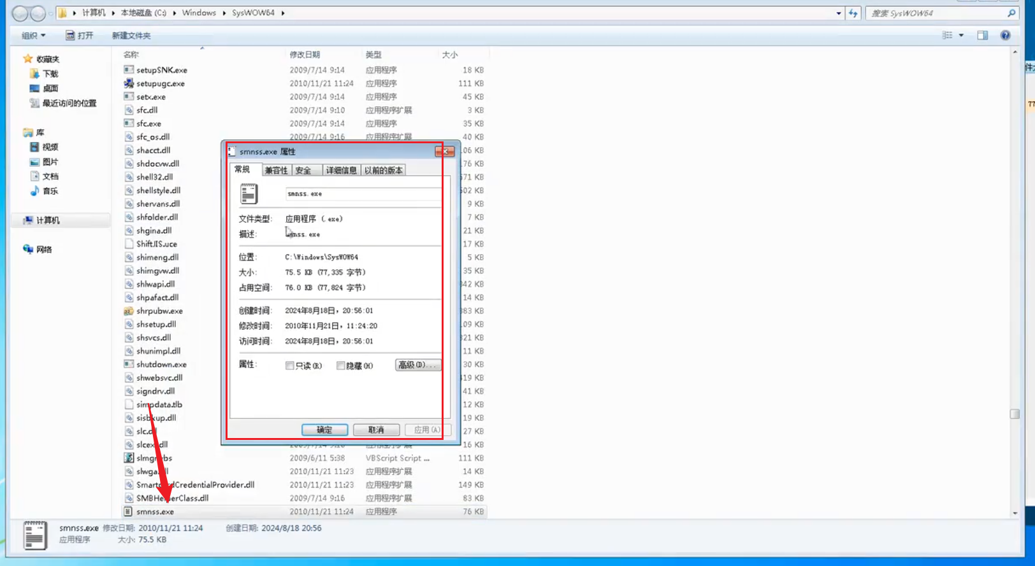Click Windows in the breadcrumb path
Image resolution: width=1035 pixels, height=566 pixels.
coord(199,13)
